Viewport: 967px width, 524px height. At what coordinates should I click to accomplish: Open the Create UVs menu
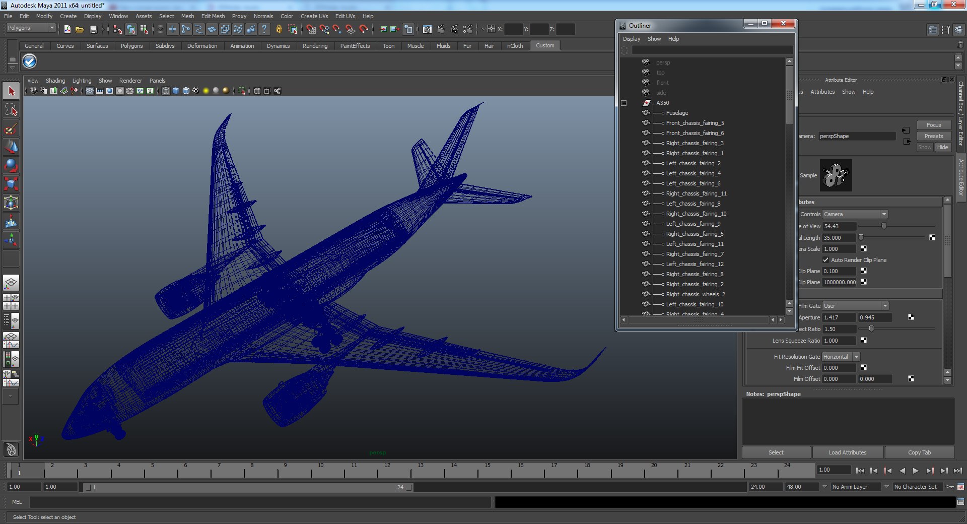(x=314, y=16)
